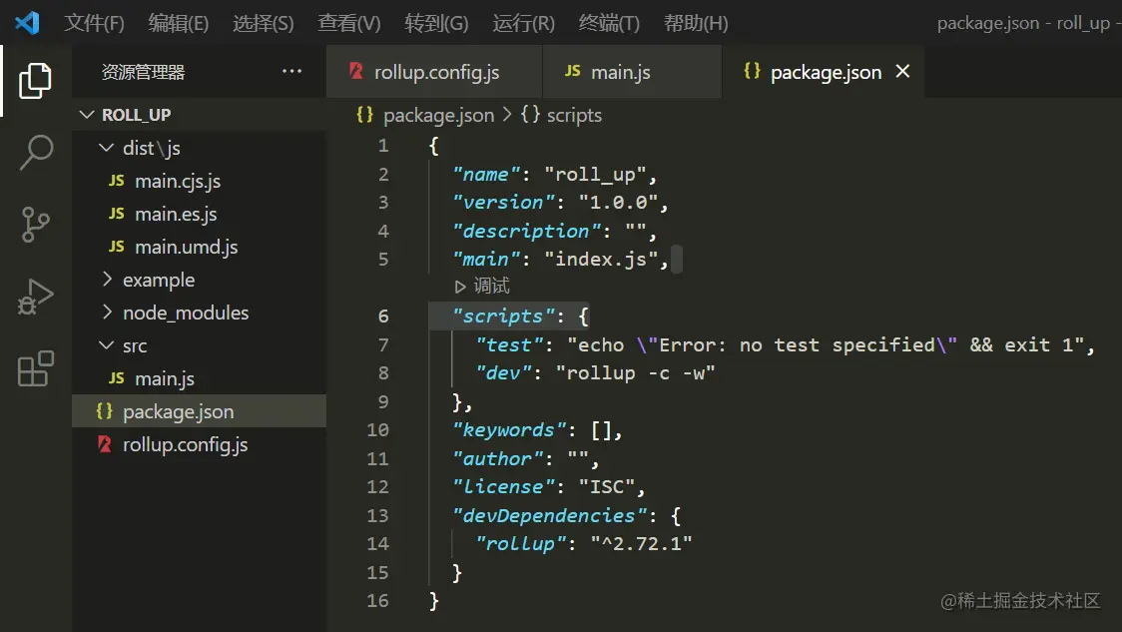Image resolution: width=1122 pixels, height=632 pixels.
Task: Place cursor on "^2.72.1" version value
Action: coord(641,544)
